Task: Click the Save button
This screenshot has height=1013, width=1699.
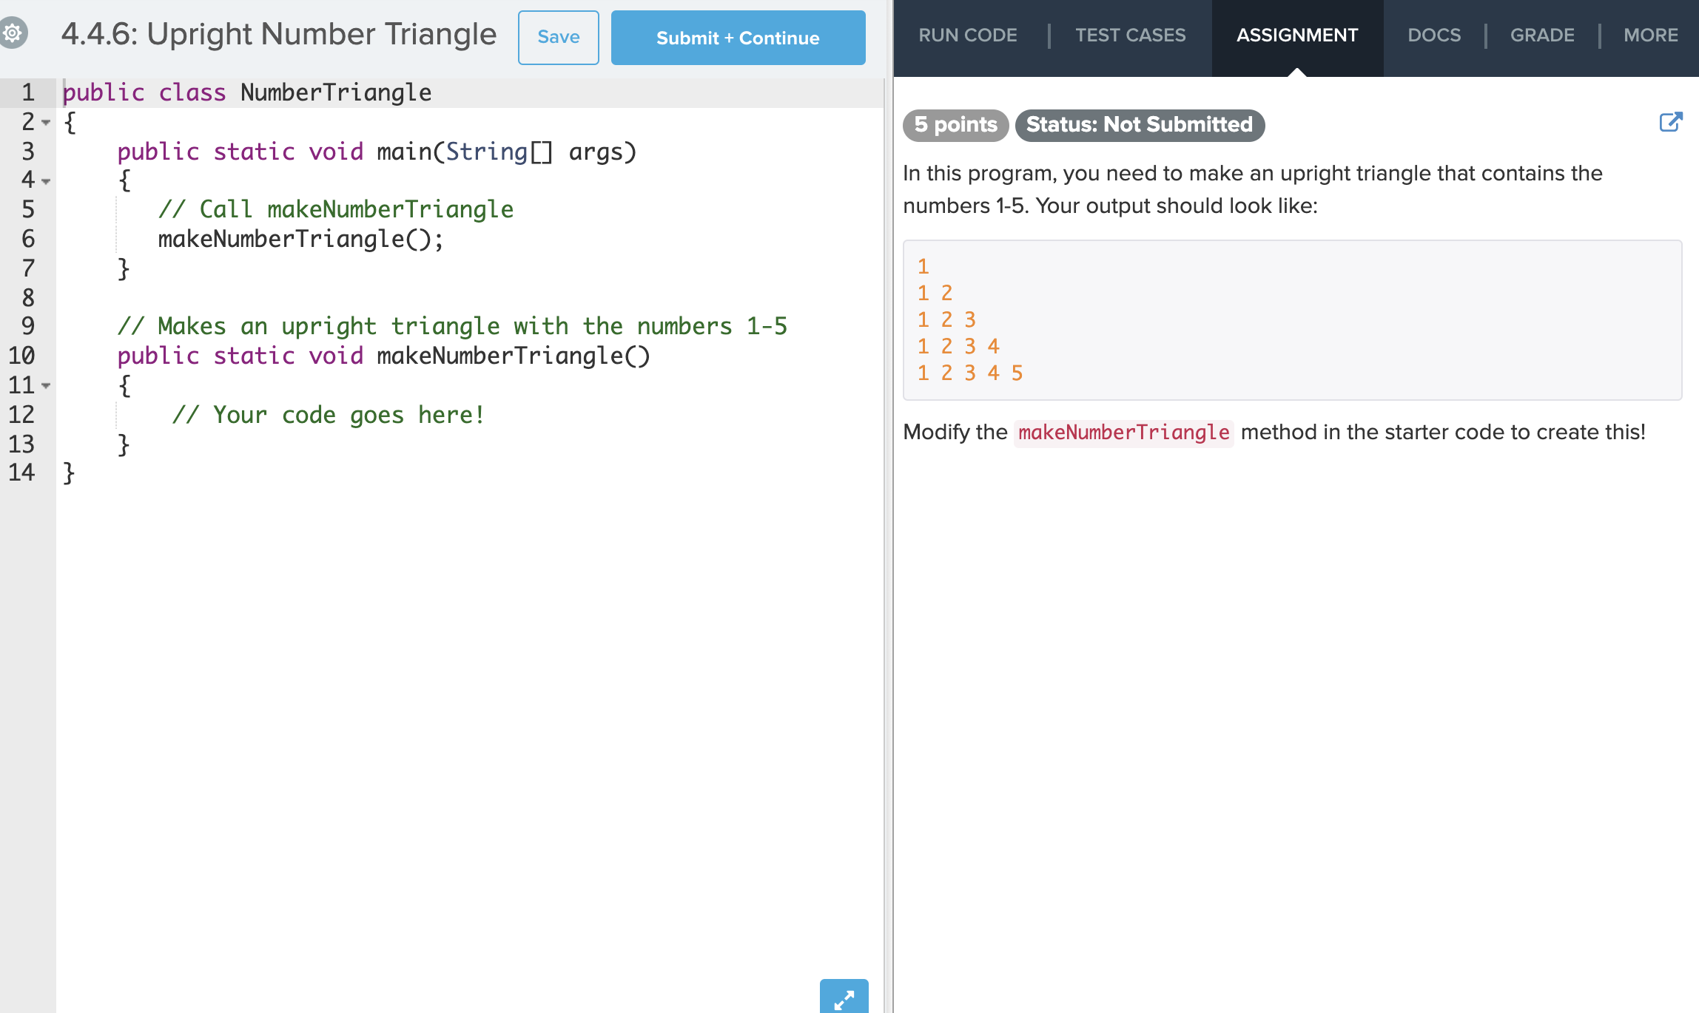Action: click(x=558, y=38)
